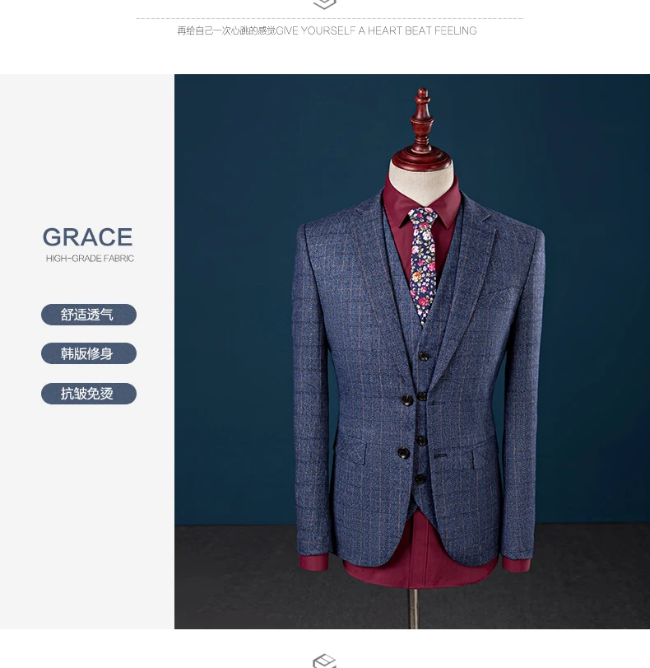Click the HIGH-GRADE FABRIC subtitle

click(90, 258)
